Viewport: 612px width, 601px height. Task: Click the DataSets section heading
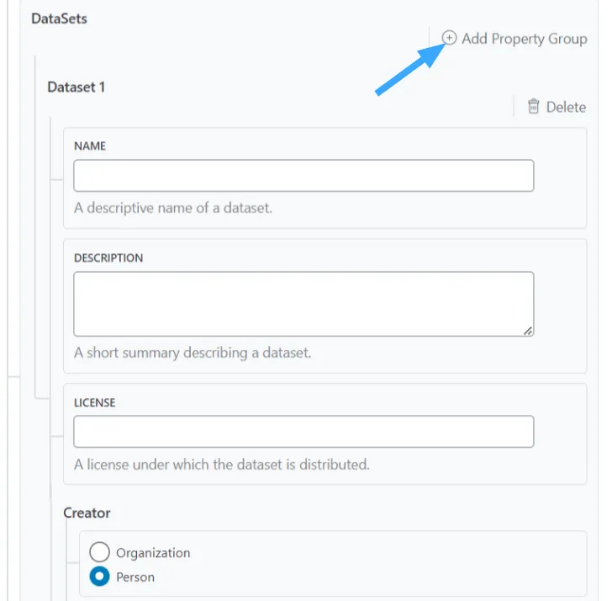click(x=59, y=19)
